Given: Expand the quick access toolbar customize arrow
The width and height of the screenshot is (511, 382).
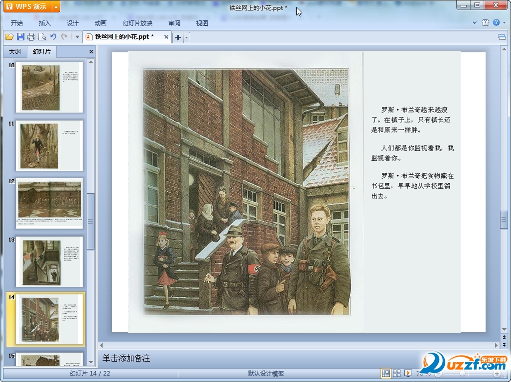Looking at the screenshot, I should tap(77, 37).
